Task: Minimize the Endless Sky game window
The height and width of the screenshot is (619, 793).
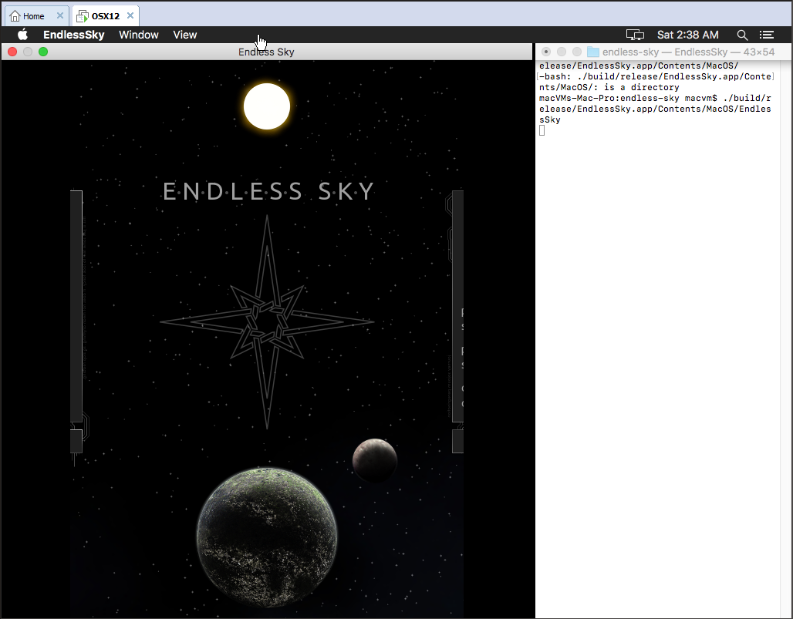Action: point(27,52)
